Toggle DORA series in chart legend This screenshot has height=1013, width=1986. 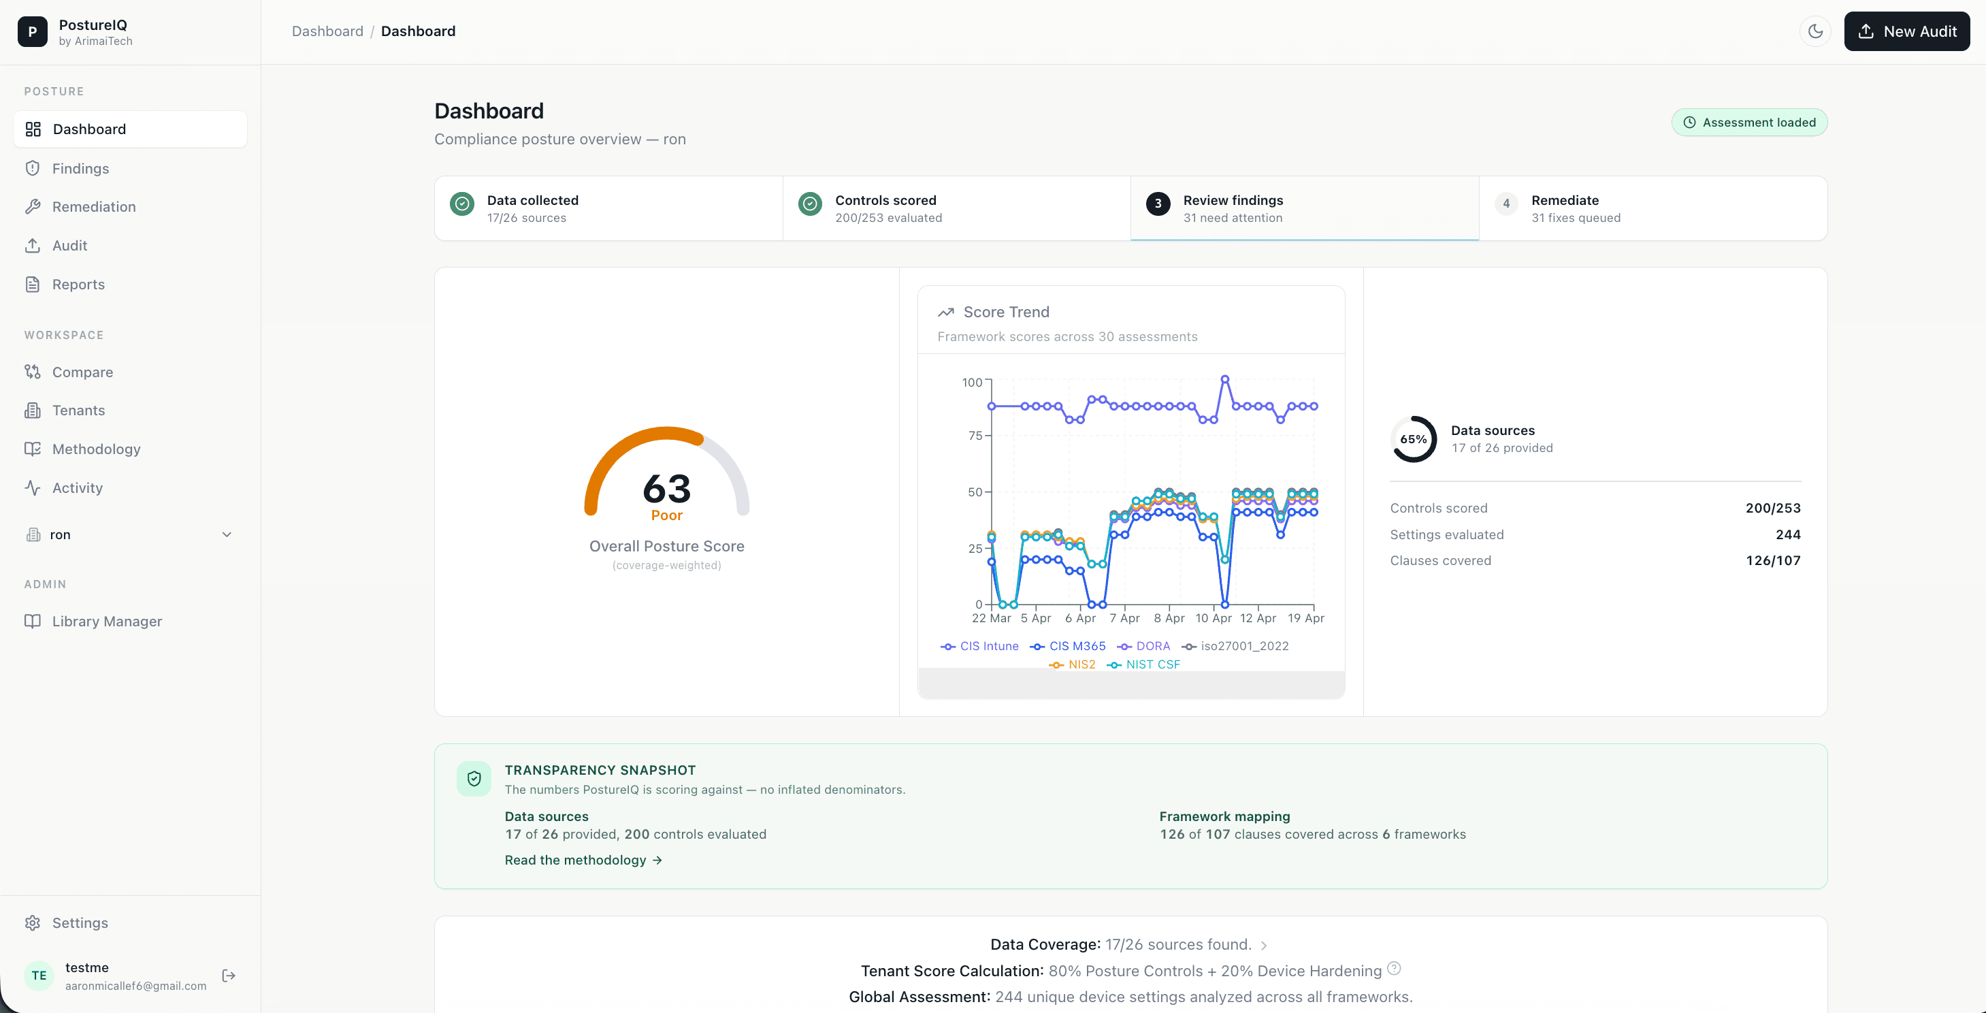1143,646
